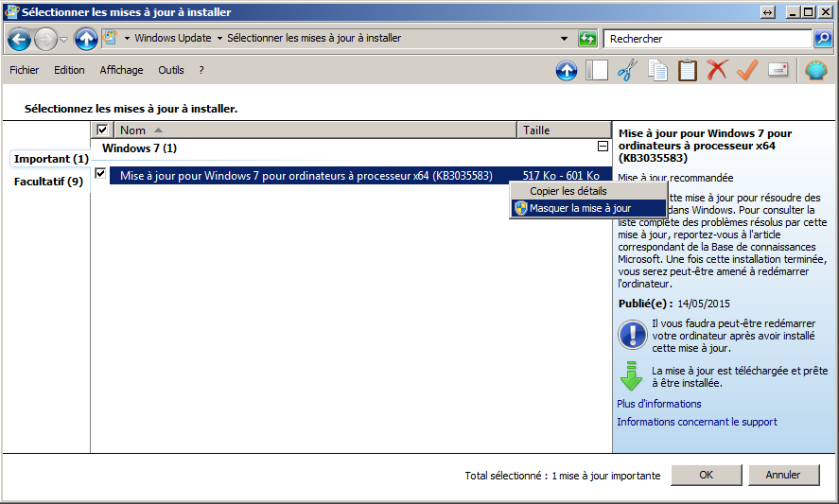839x504 pixels.
Task: Open the 'Plus d'informations' link
Action: [x=658, y=404]
